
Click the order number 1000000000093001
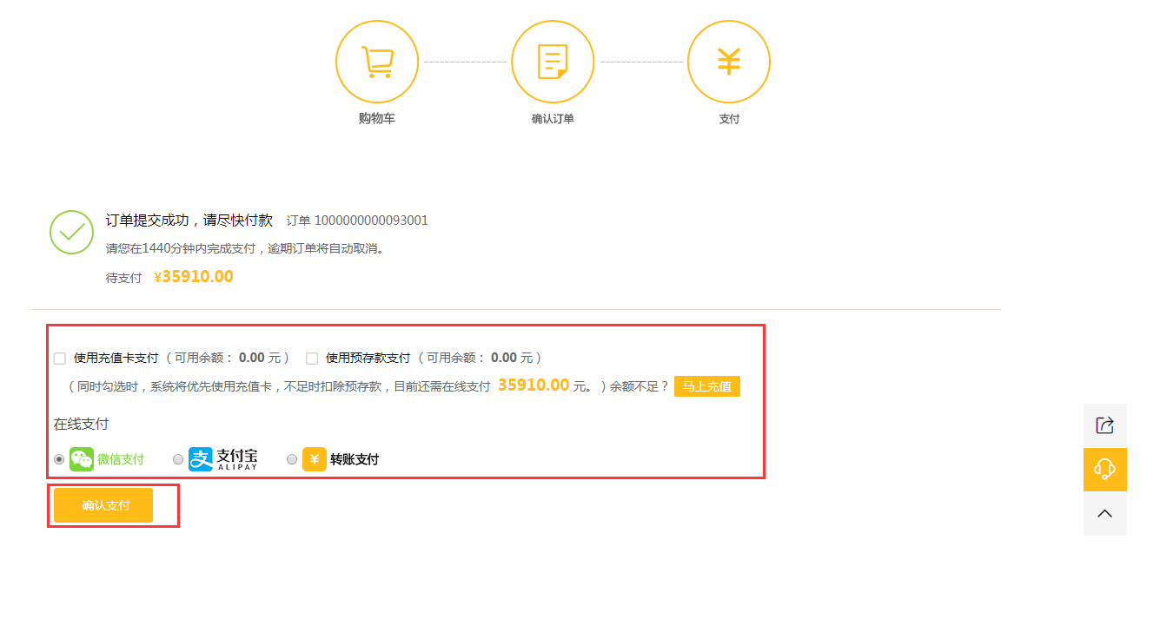(371, 221)
